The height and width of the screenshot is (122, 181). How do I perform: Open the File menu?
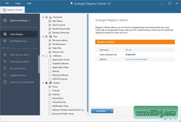coord(7,3)
